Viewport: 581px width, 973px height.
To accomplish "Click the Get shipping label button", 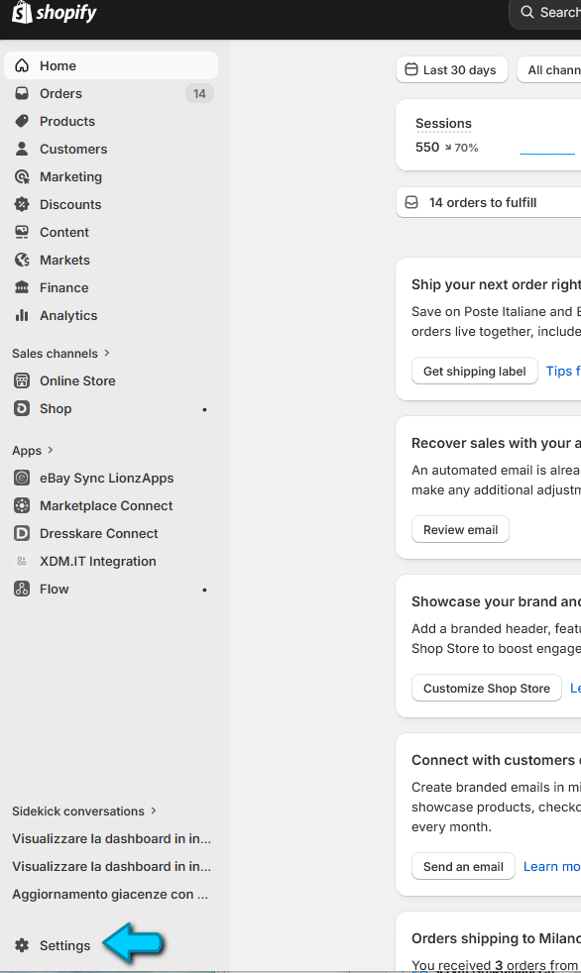I will pyautogui.click(x=475, y=372).
